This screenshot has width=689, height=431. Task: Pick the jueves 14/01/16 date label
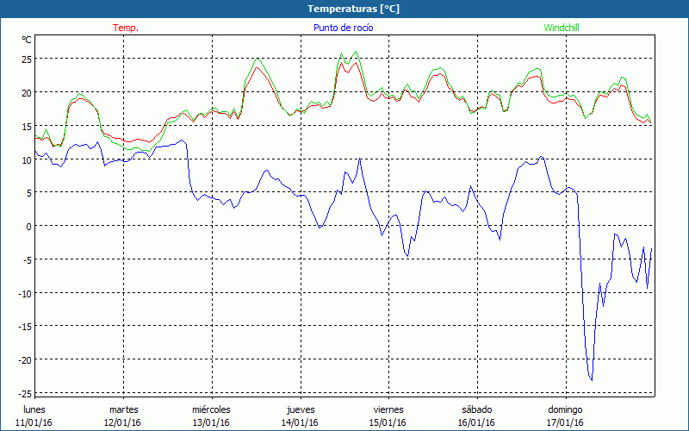tap(300, 415)
